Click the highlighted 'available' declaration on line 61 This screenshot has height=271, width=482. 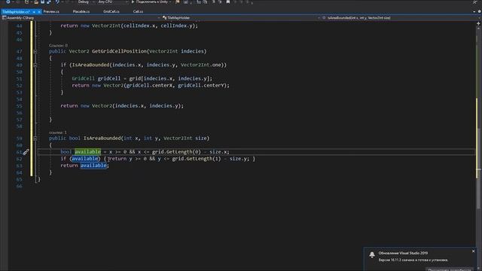tap(87, 152)
